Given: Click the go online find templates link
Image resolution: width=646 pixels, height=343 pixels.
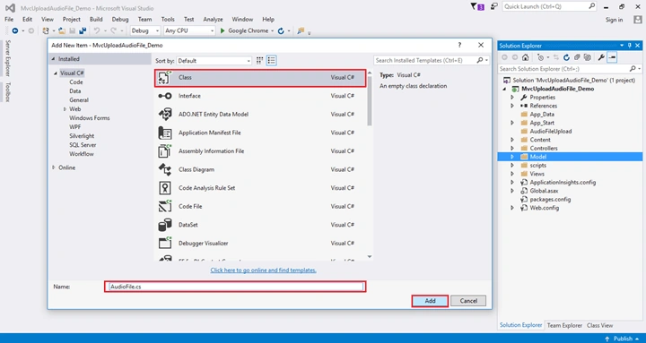Looking at the screenshot, I should click(263, 270).
